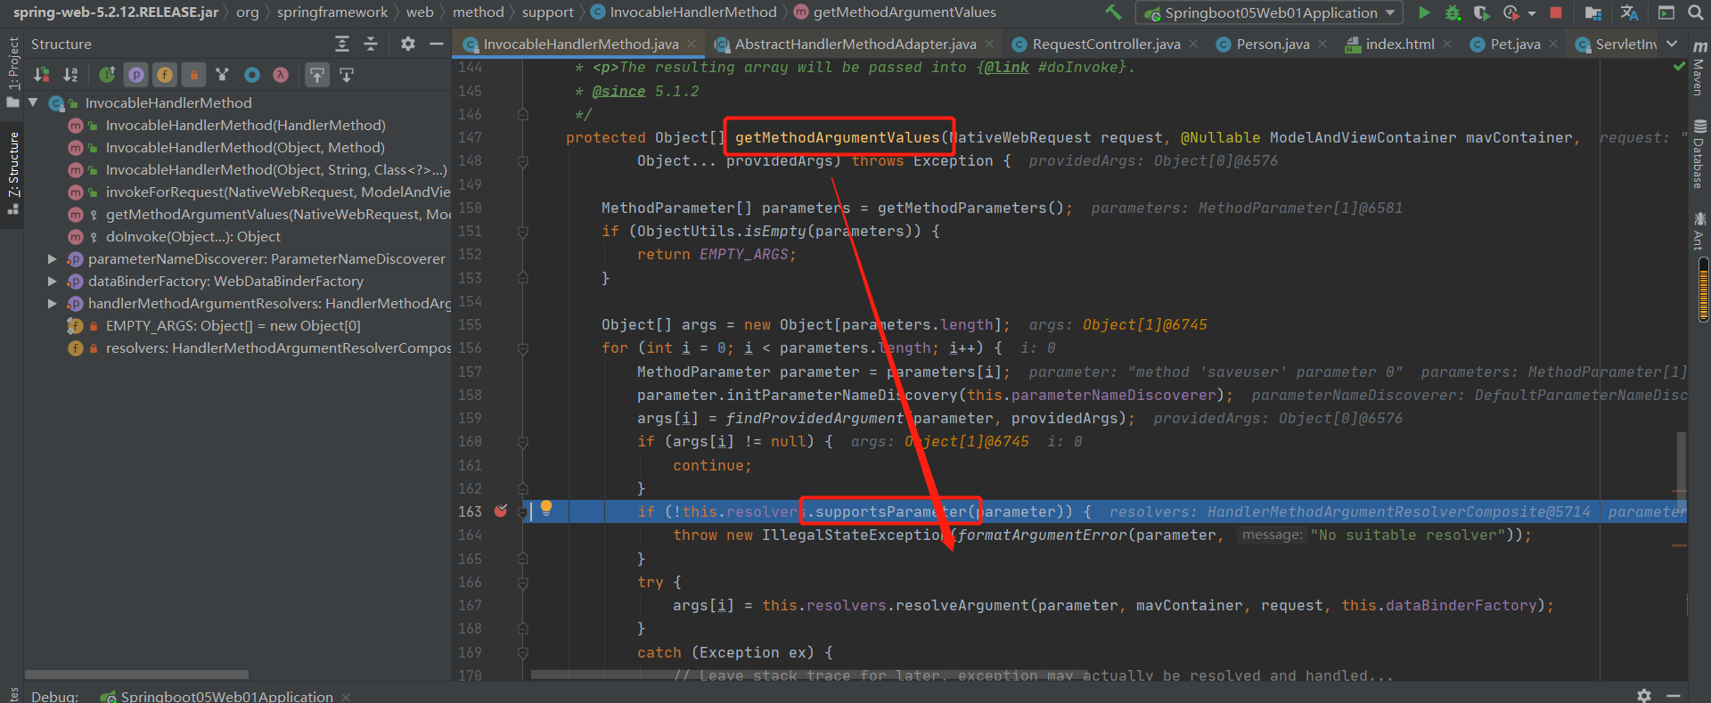Switch to AbstractHandlerMethodAdapter.java tab
Screen dimensions: 1711x703
pyautogui.click(x=855, y=44)
